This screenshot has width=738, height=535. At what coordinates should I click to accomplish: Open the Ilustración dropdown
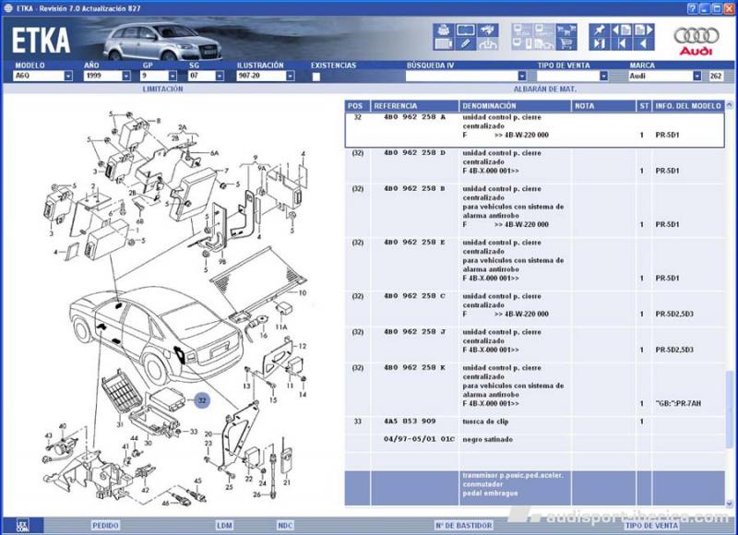[291, 76]
